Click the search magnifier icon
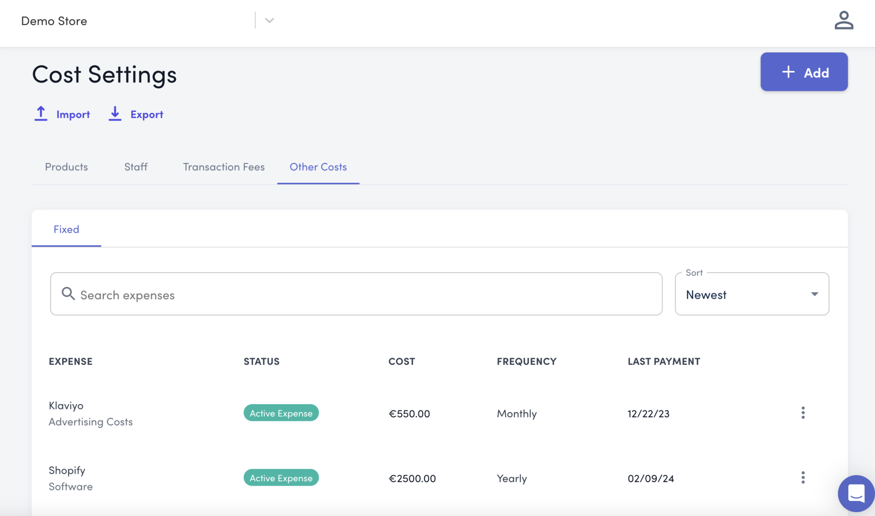The width and height of the screenshot is (875, 516). 68,294
